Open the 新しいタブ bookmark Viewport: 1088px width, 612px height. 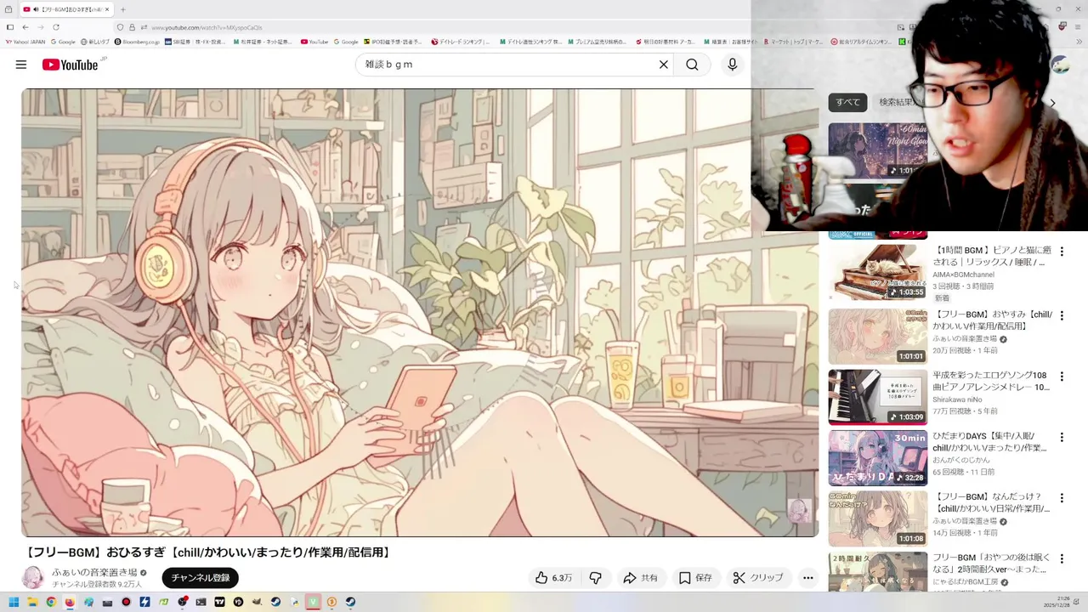[94, 42]
